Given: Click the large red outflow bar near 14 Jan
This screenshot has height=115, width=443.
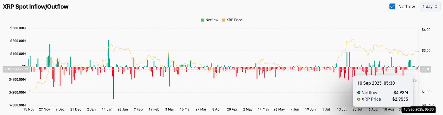Looking at the screenshot, I should pos(114,83).
